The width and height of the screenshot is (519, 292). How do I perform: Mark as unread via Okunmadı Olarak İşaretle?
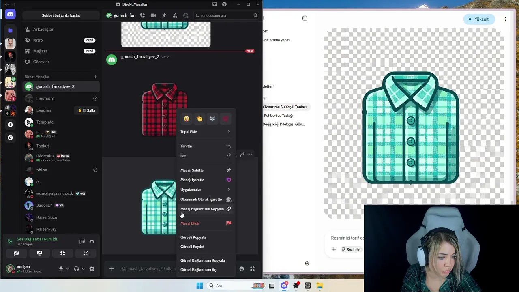point(206,199)
